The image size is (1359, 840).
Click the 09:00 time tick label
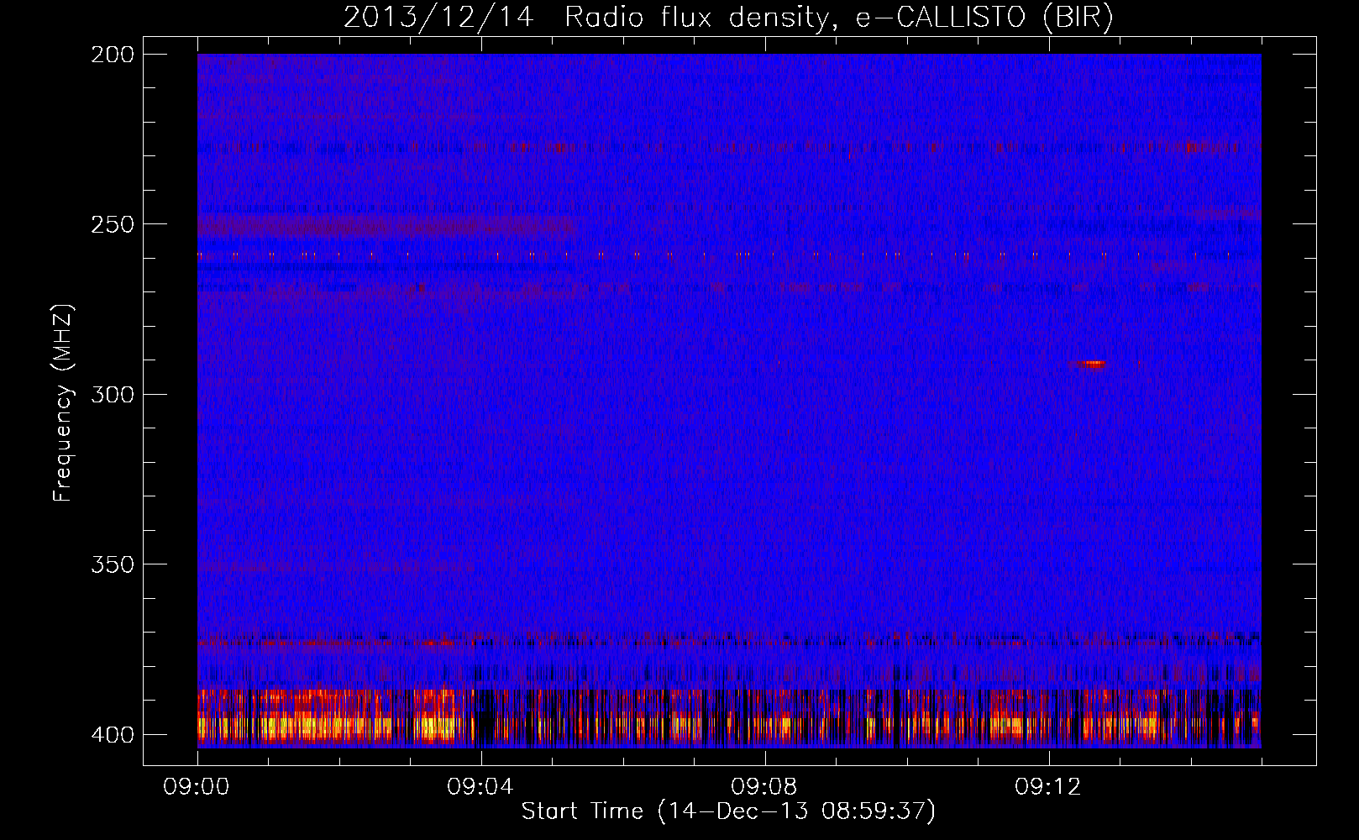tap(197, 787)
